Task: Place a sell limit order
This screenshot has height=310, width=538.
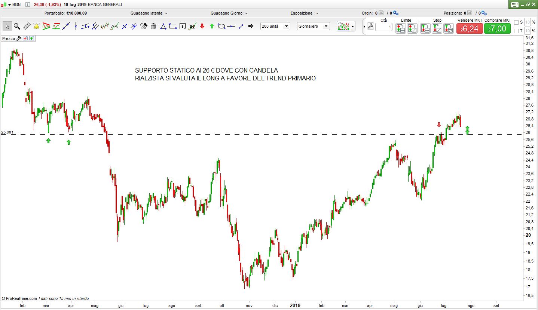Action: pos(412,28)
